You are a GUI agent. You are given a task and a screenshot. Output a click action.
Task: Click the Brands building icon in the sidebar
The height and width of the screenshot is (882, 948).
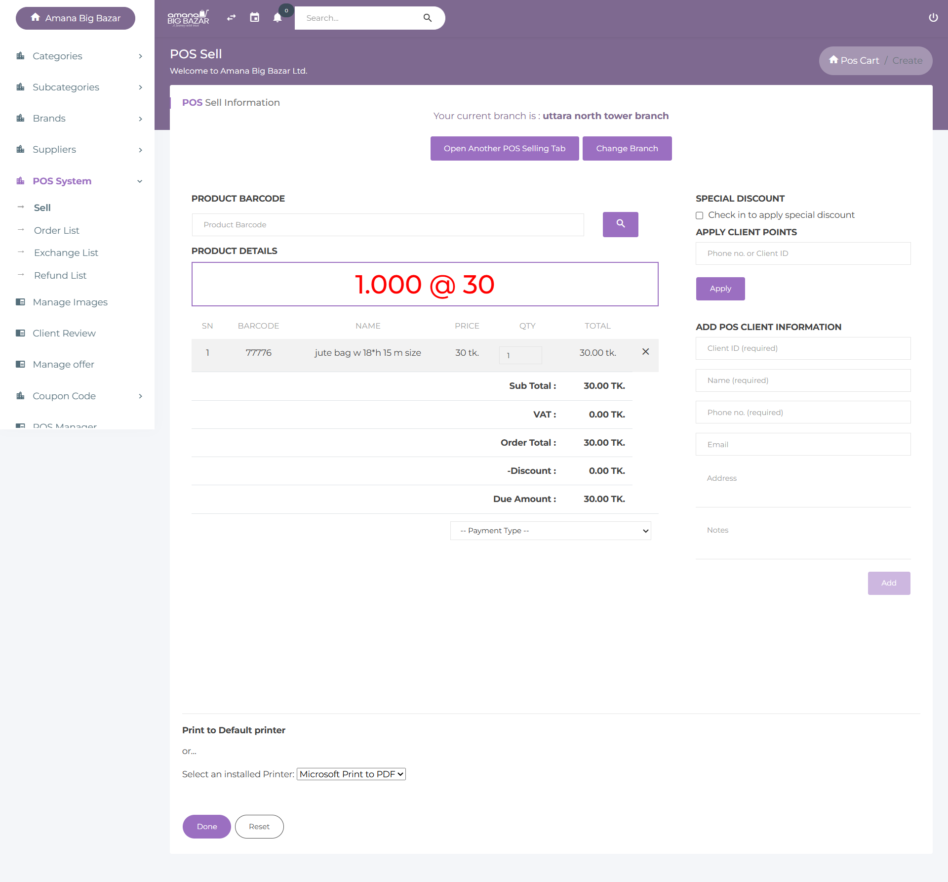tap(20, 118)
